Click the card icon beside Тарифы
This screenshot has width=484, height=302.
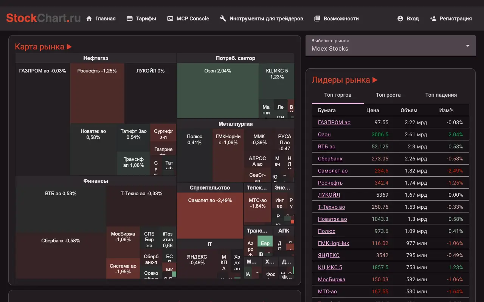click(130, 18)
